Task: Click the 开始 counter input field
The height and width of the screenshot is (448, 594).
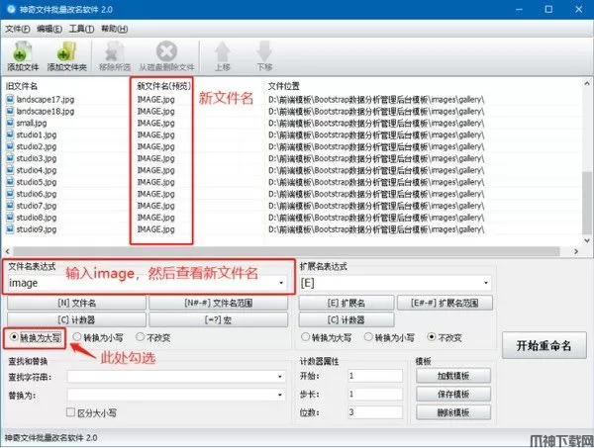Action: (375, 376)
